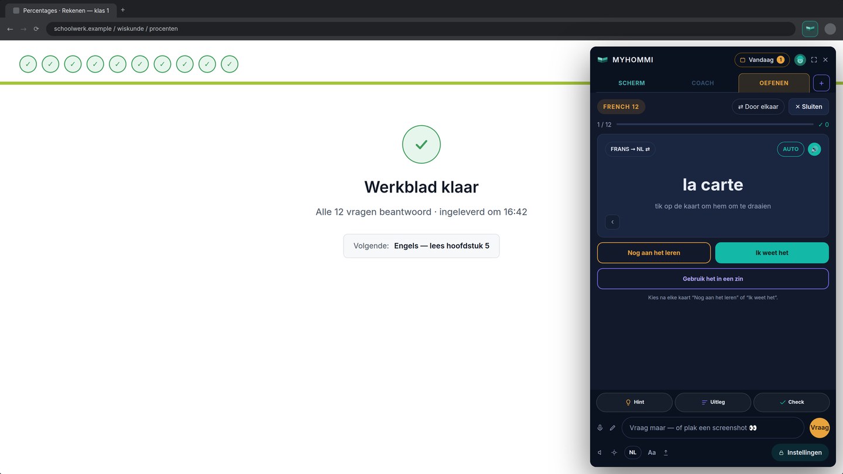Screen dimensions: 843x474
Task: Click the MyHommi extension icon in browser toolbar
Action: pyautogui.click(x=810, y=29)
